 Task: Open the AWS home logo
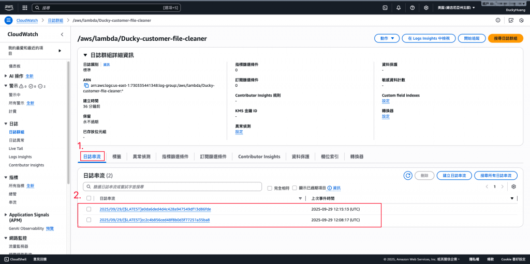pyautogui.click(x=9, y=7)
